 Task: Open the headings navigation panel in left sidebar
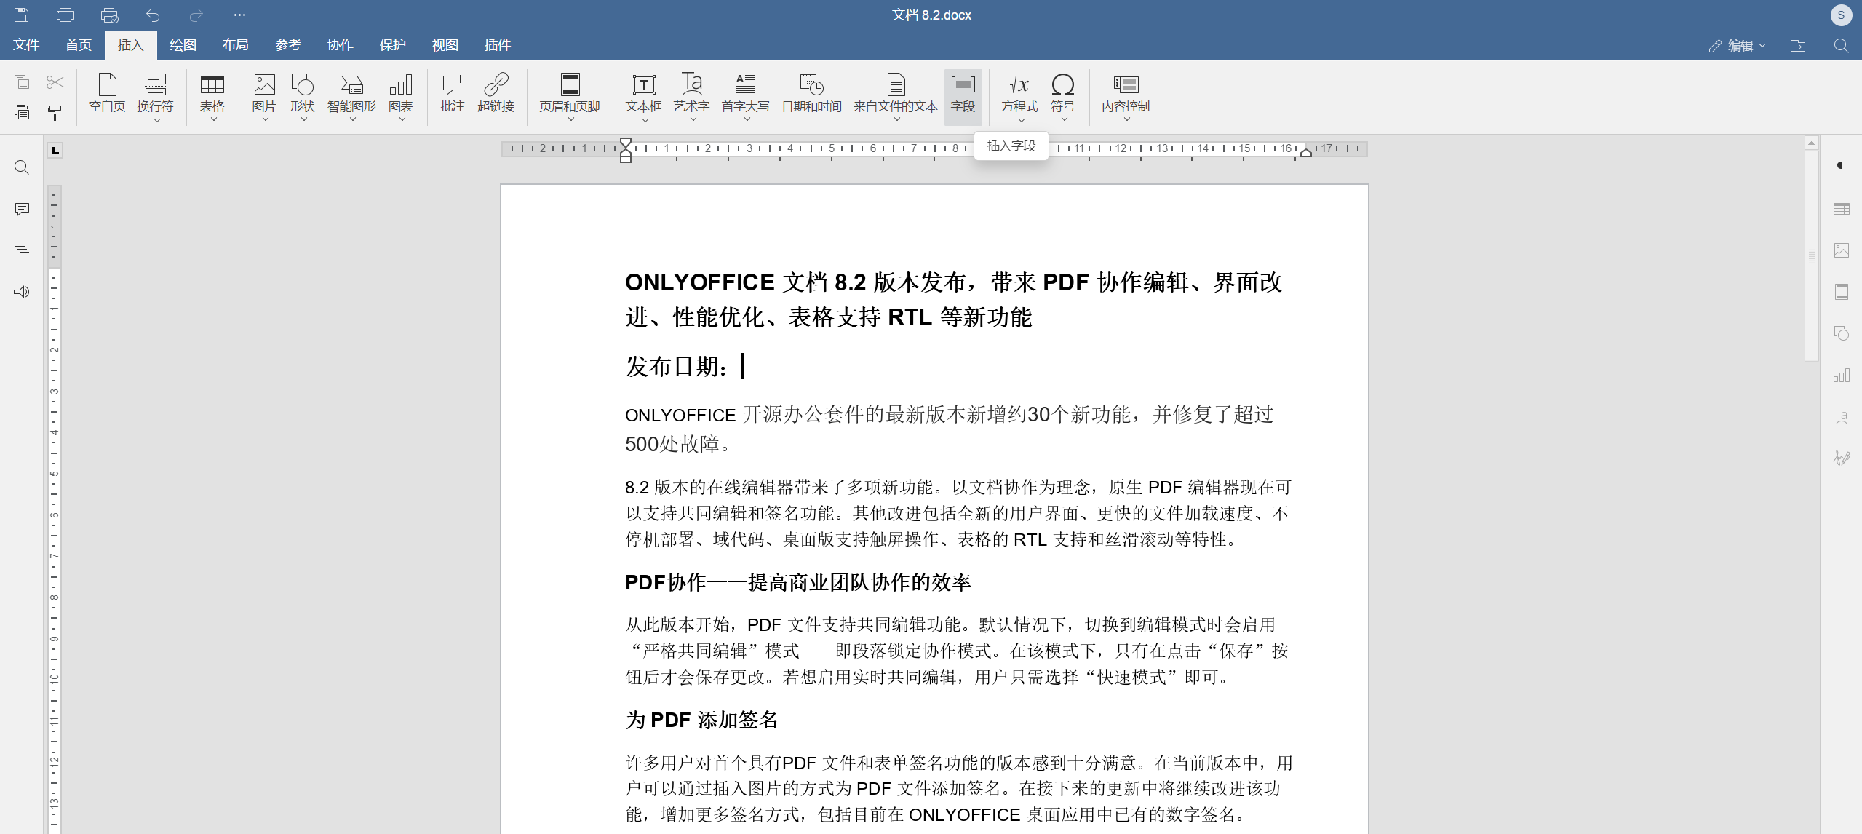point(22,250)
